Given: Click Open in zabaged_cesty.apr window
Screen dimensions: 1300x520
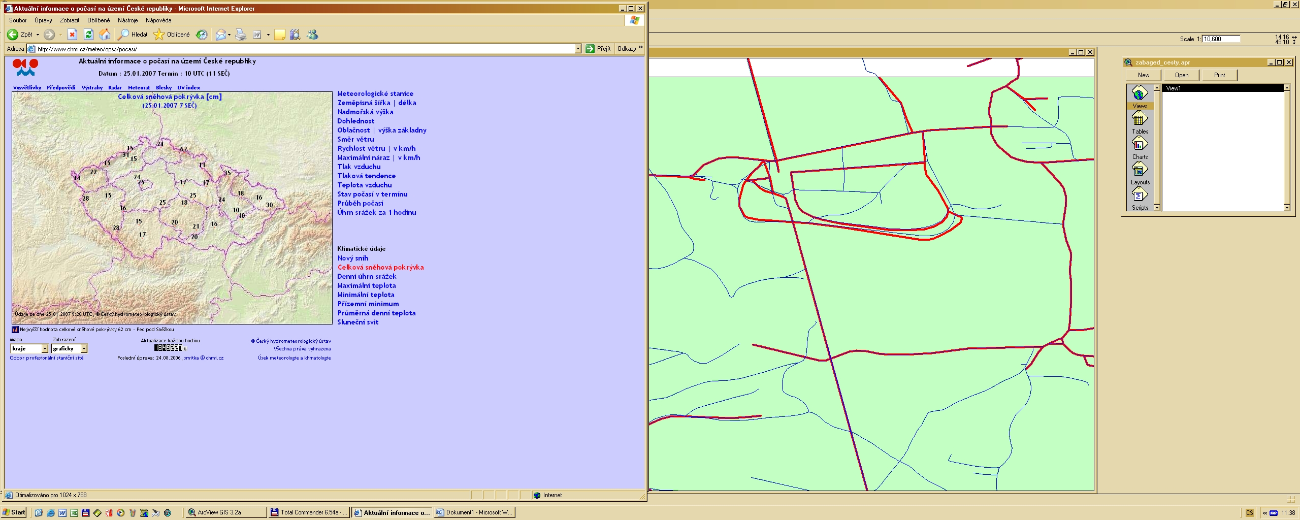Looking at the screenshot, I should 1182,75.
